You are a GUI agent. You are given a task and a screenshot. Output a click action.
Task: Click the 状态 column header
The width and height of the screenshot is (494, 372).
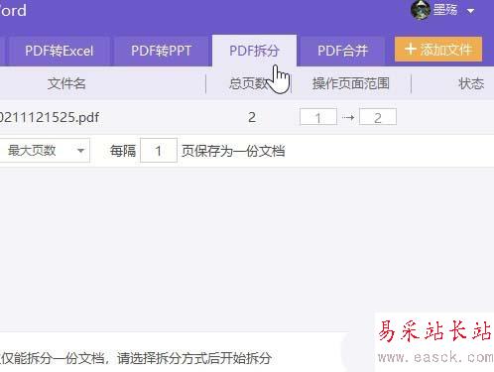tap(471, 83)
